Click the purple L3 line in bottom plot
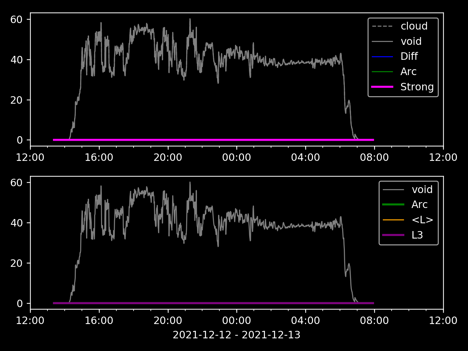The height and width of the screenshot is (351, 468). tap(214, 303)
